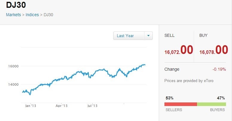Image resolution: width=232 pixels, height=121 pixels.
Task: Select the BUY label
Action: (203, 35)
